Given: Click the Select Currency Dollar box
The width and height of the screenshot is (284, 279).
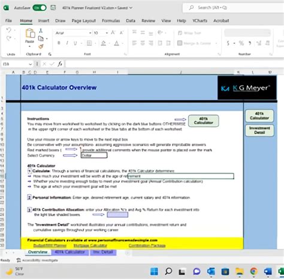Looking at the screenshot, I should point(94,155).
